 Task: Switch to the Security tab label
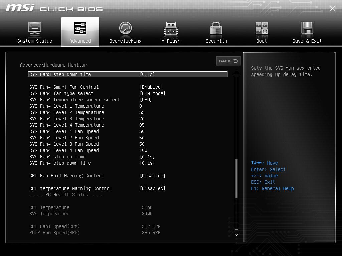pos(216,41)
